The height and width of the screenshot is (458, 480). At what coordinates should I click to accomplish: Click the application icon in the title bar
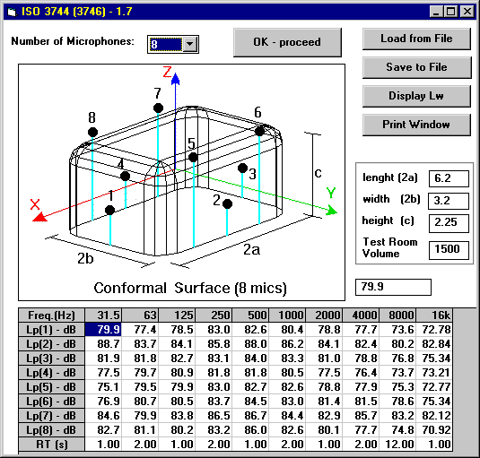(12, 13)
